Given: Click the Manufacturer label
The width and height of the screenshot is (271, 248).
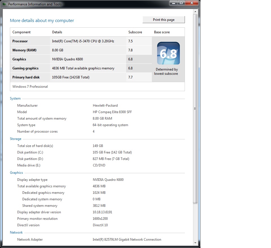Looking at the screenshot, I should 27,105.
